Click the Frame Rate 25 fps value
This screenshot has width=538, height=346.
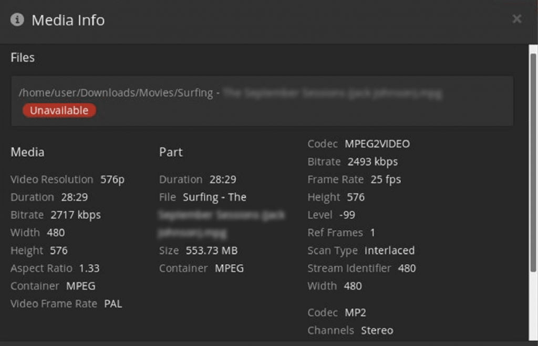tap(386, 179)
